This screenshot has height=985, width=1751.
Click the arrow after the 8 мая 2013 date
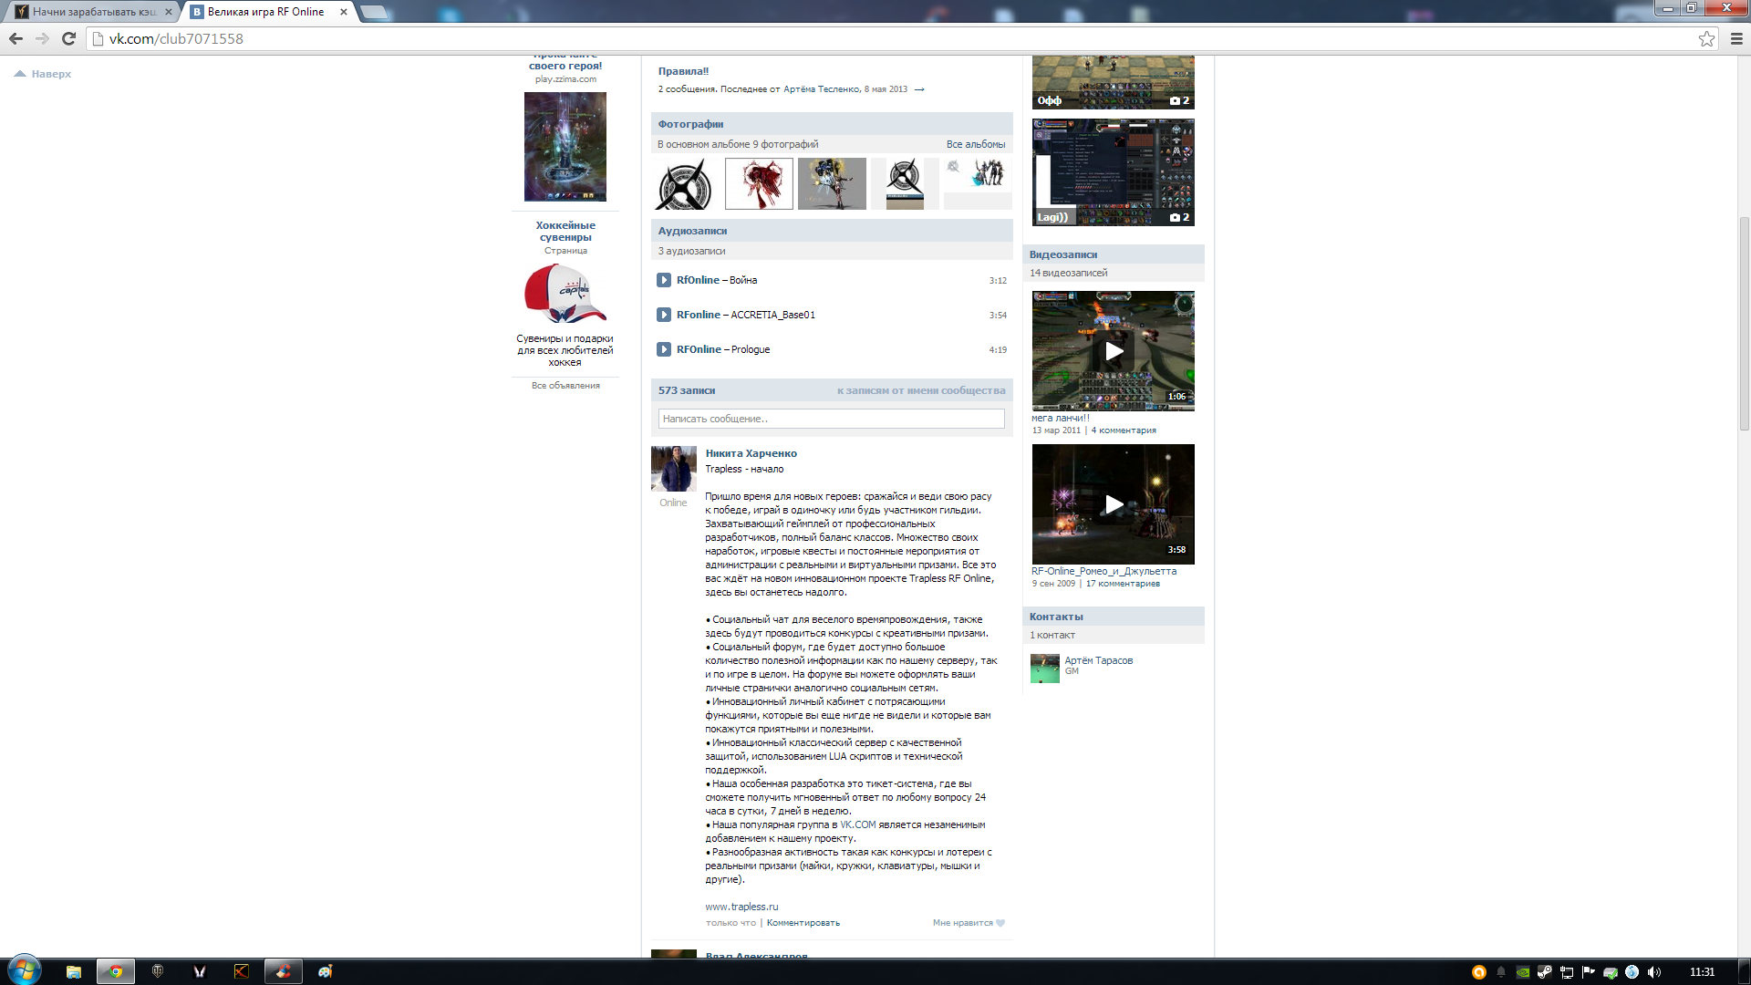pyautogui.click(x=919, y=89)
